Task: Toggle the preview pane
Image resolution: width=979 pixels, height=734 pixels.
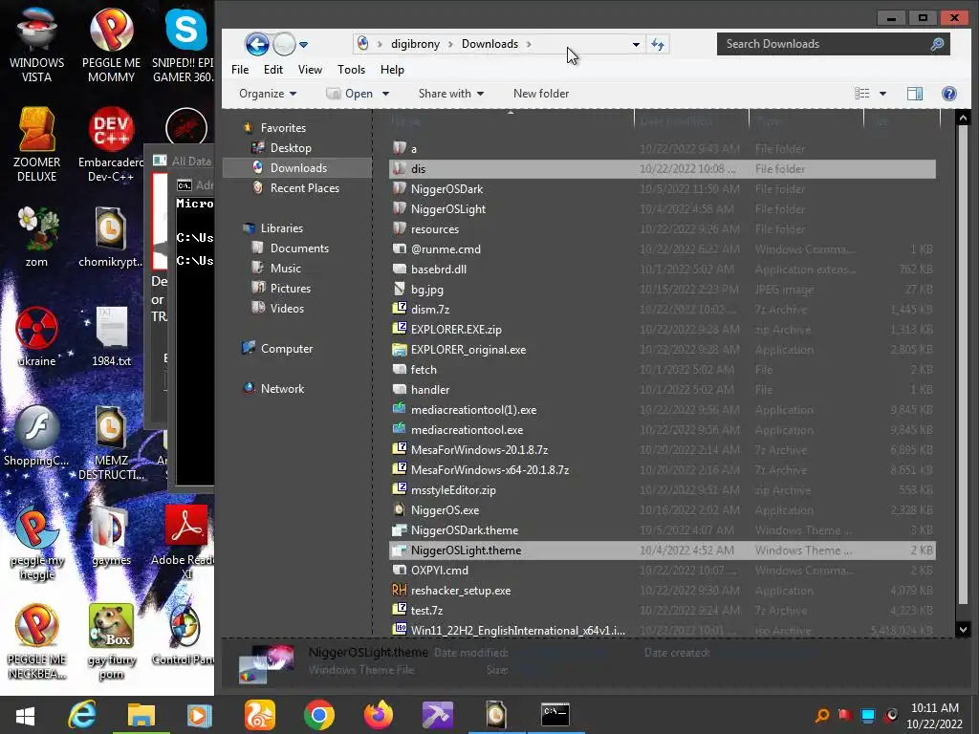Action: 915,94
